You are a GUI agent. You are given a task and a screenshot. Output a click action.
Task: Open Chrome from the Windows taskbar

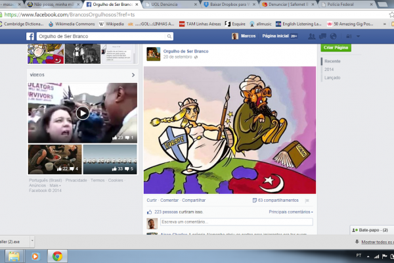[57, 256]
